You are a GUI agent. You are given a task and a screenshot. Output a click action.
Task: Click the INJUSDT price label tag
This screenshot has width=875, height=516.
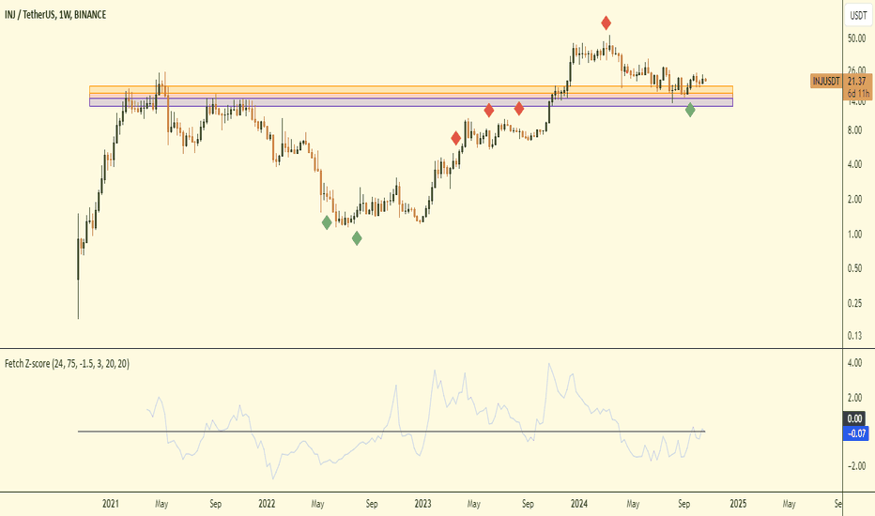pos(826,82)
